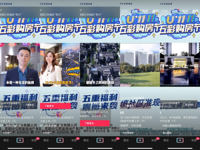Select 北京 top tab in the high-rise lawn screen
This screenshot has height=150, width=200.
point(125,11)
